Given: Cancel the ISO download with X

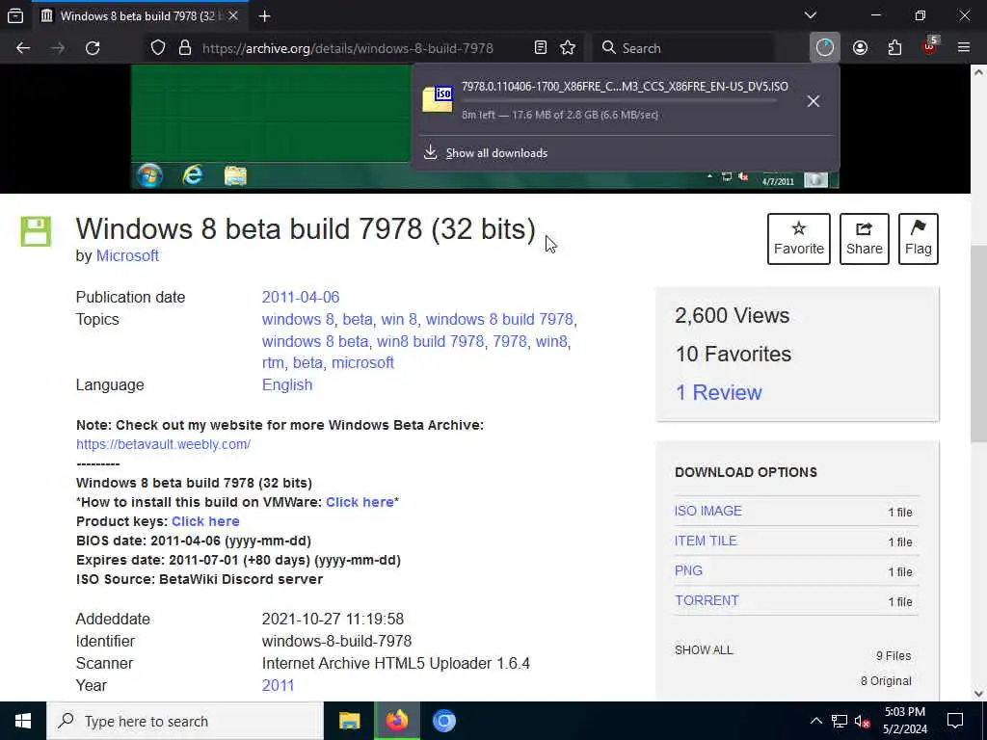Looking at the screenshot, I should pyautogui.click(x=814, y=101).
